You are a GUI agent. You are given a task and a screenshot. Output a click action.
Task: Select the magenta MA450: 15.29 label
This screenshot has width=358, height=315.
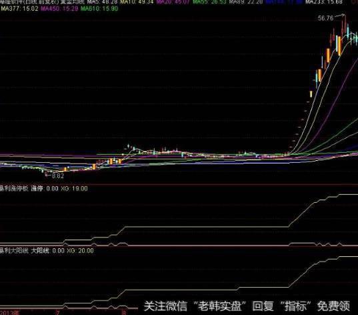[x=59, y=9]
